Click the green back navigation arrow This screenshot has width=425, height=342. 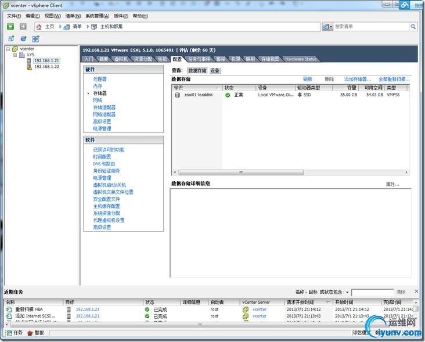(x=10, y=26)
